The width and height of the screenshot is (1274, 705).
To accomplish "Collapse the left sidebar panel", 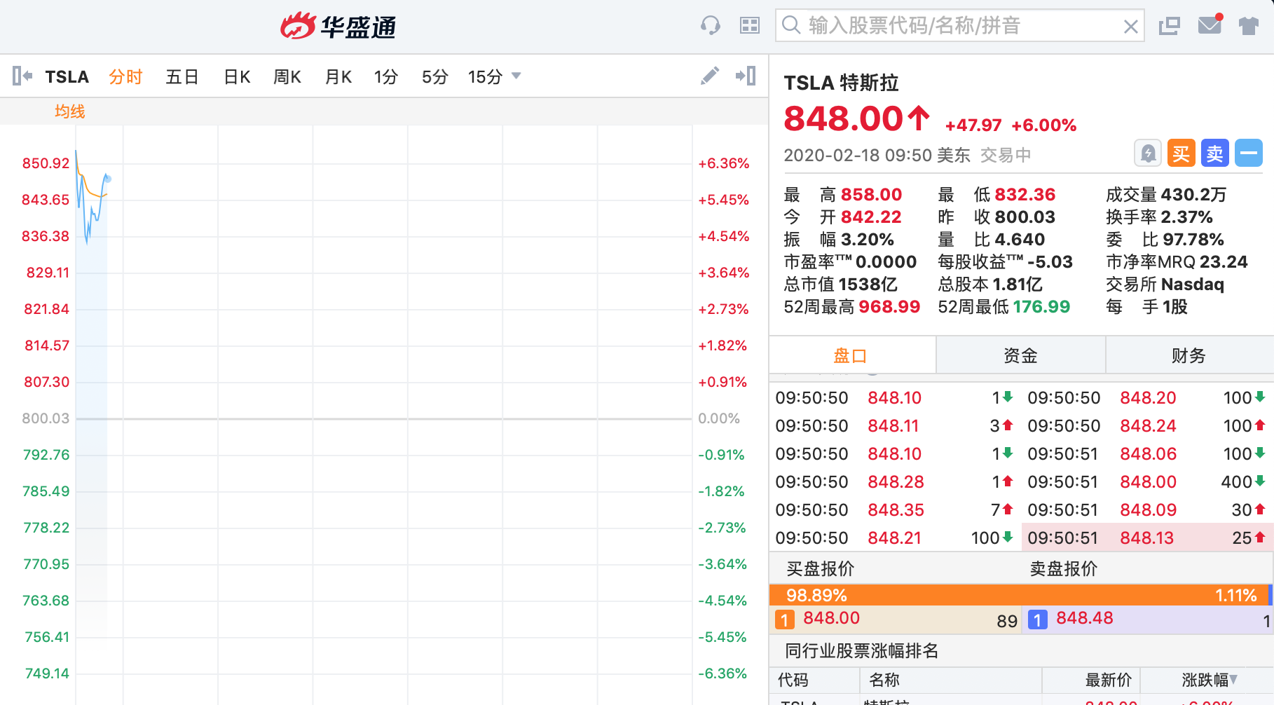I will [x=22, y=76].
